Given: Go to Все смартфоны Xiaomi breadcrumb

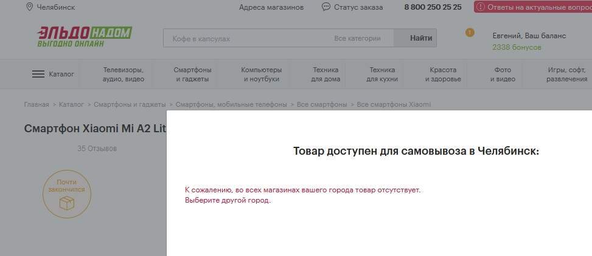Looking at the screenshot, I should 394,105.
